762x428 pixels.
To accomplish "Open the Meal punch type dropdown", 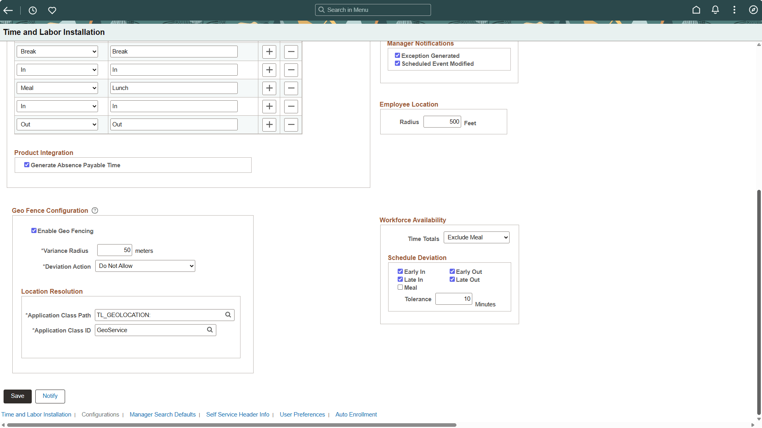I will [58, 88].
